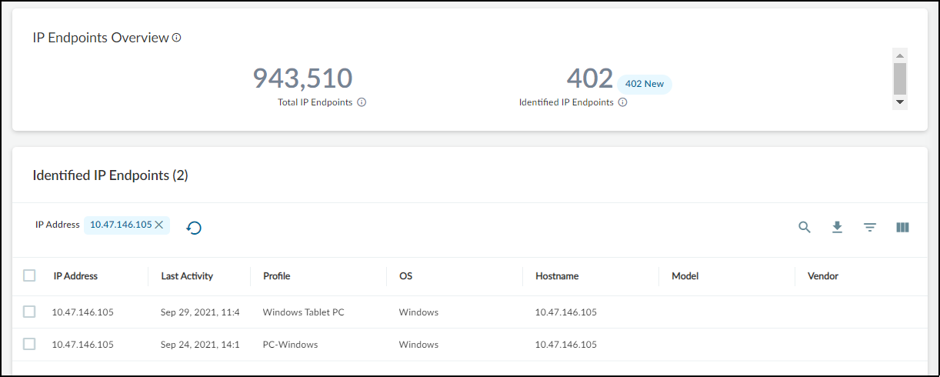Click the search icon in the table toolbar
Screen dimensions: 940x377
pyautogui.click(x=805, y=227)
